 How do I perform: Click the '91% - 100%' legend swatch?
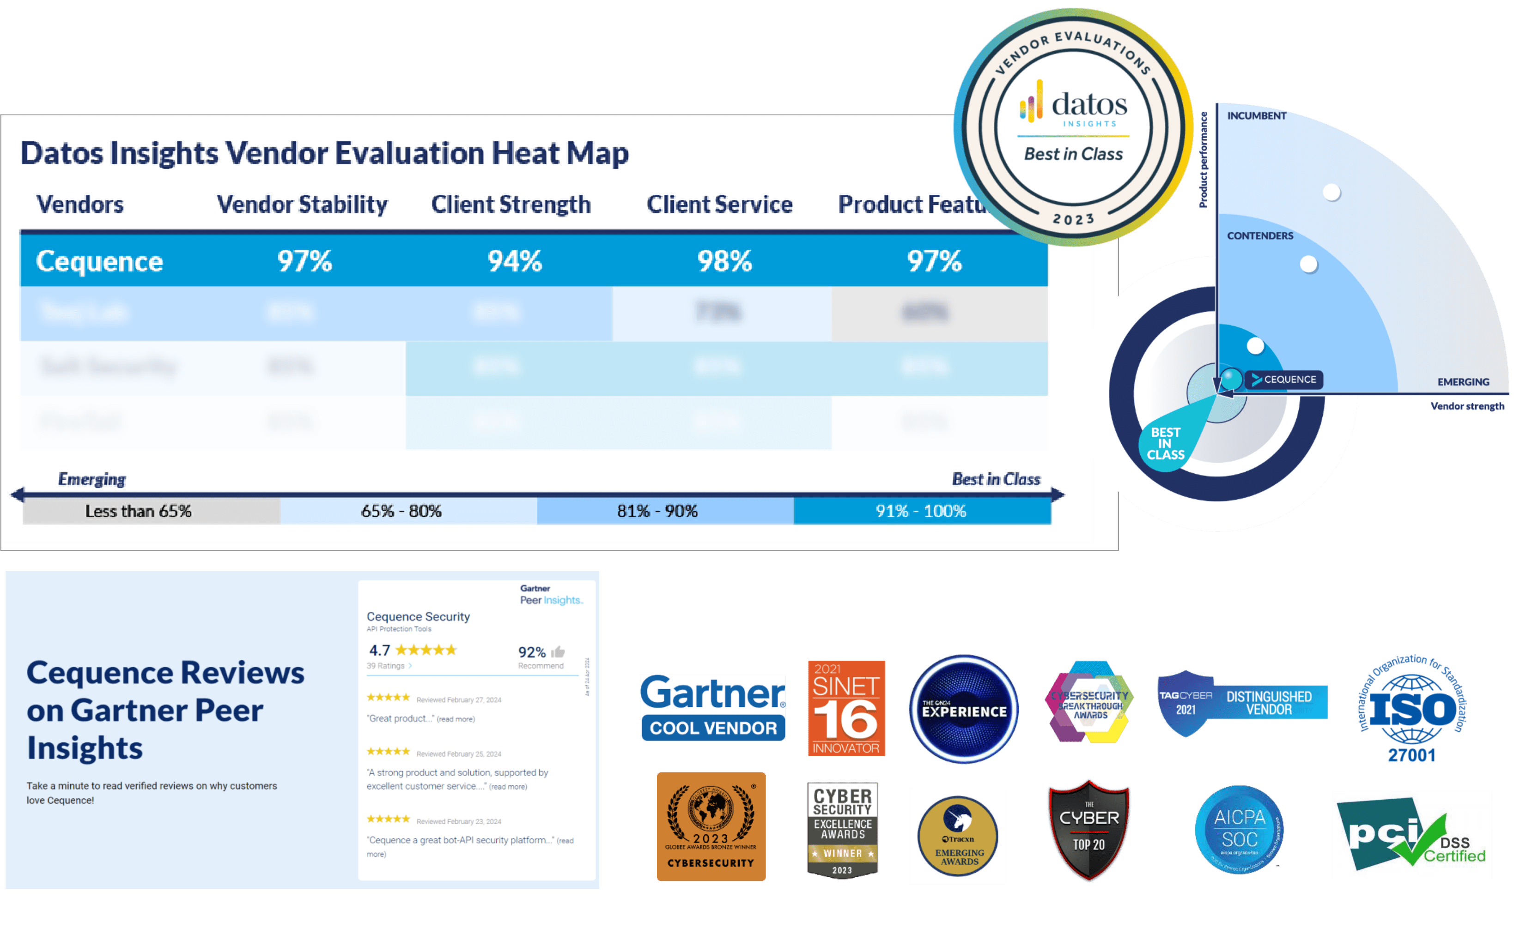pyautogui.click(x=922, y=511)
